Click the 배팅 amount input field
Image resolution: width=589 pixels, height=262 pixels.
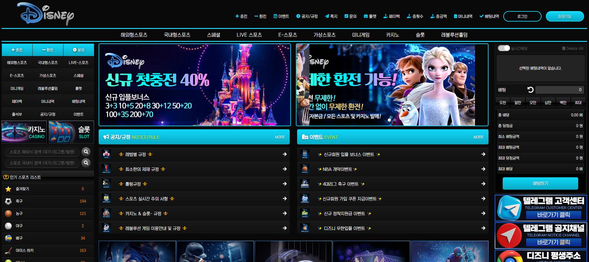click(559, 90)
